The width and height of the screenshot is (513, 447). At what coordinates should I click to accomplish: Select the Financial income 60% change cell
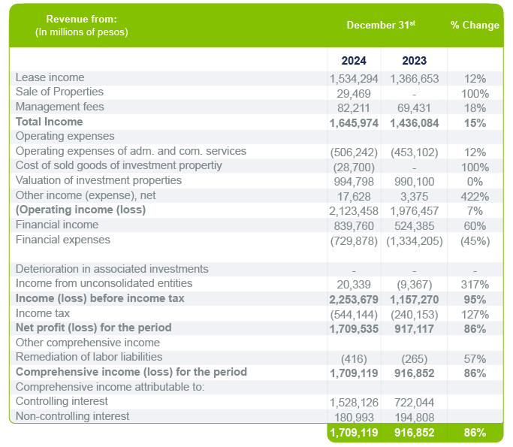point(475,225)
